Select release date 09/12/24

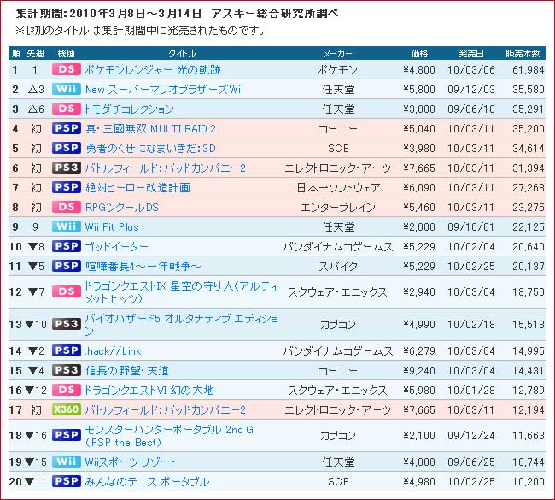click(x=471, y=436)
